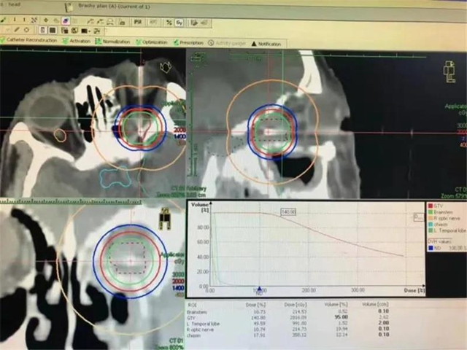Switch to the Normalization step
The height and width of the screenshot is (350, 467).
click(112, 42)
